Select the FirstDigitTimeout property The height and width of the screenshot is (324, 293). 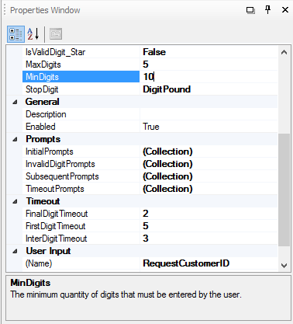point(55,226)
